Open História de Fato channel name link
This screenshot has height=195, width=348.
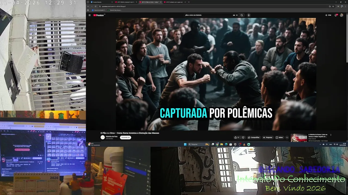(x=111, y=136)
